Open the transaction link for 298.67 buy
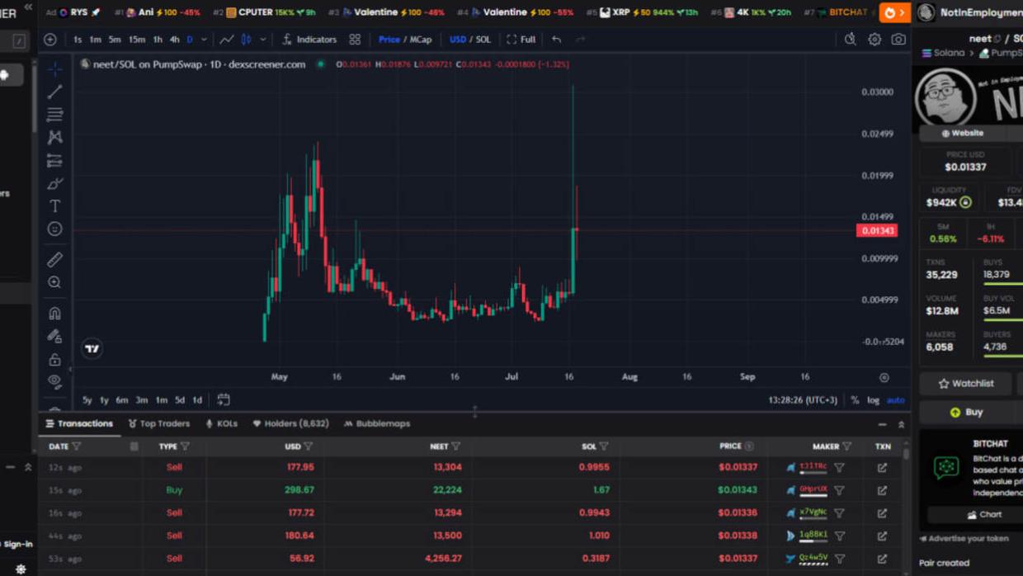The width and height of the screenshot is (1023, 576). 883,490
